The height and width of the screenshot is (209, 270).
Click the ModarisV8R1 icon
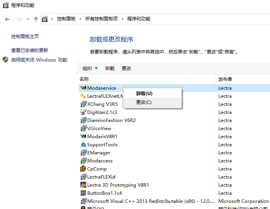point(83,136)
